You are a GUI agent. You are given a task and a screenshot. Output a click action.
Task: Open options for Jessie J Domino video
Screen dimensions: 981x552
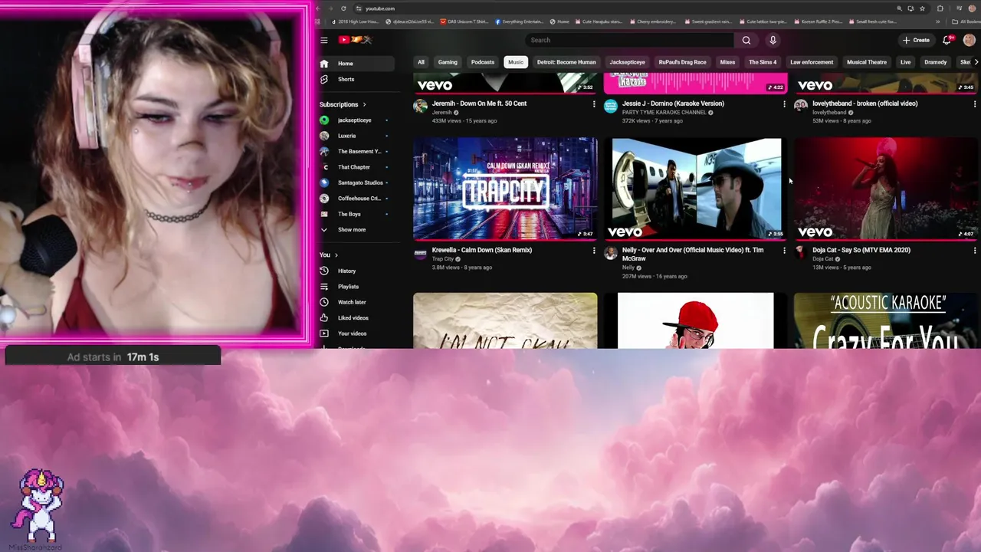coord(784,104)
